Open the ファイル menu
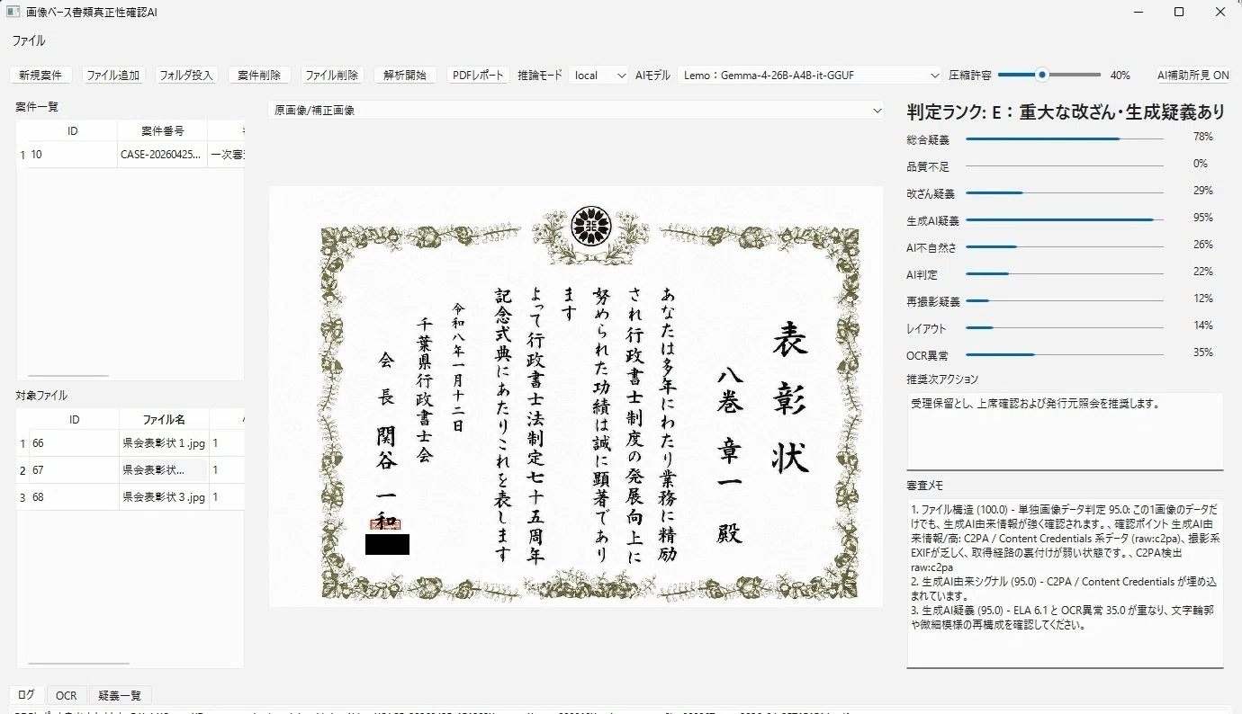This screenshot has width=1242, height=714. pos(28,40)
